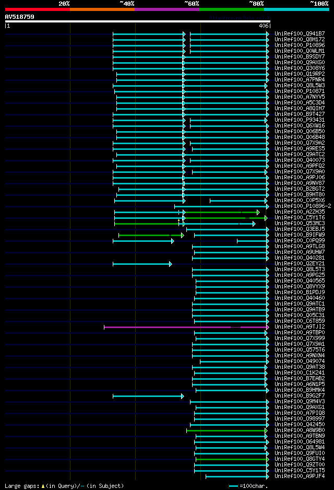Select hit UniRef100_Q9ZT00
Screen dimensions: 334x490
coord(300,465)
